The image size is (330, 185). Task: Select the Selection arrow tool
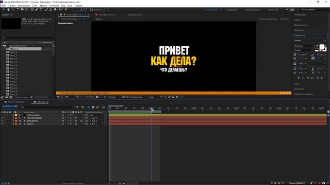(4, 10)
